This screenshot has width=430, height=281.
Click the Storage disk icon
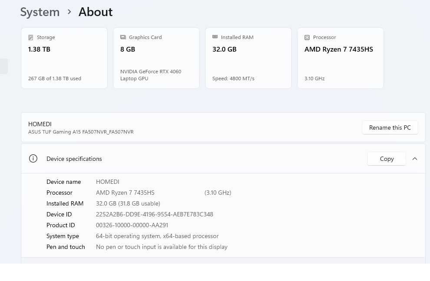31,38
